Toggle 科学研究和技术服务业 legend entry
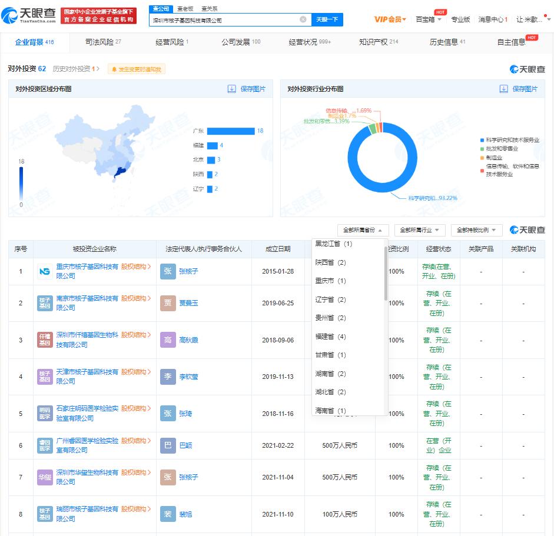Viewport: 554px width, 536px height. click(509, 140)
